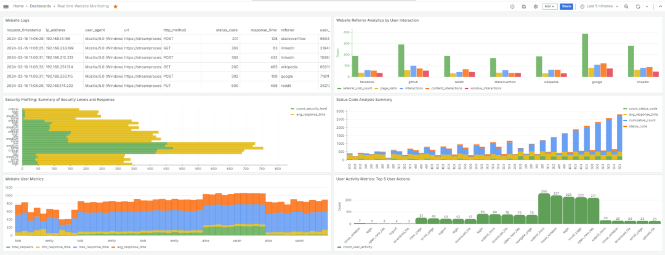Click the tall green github referrer bar
The image size is (665, 255).
[401, 61]
